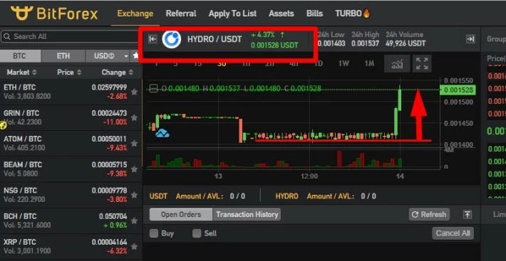The height and width of the screenshot is (261, 506).
Task: Favorite the NSG / BTC pair star
Action: tap(134, 195)
